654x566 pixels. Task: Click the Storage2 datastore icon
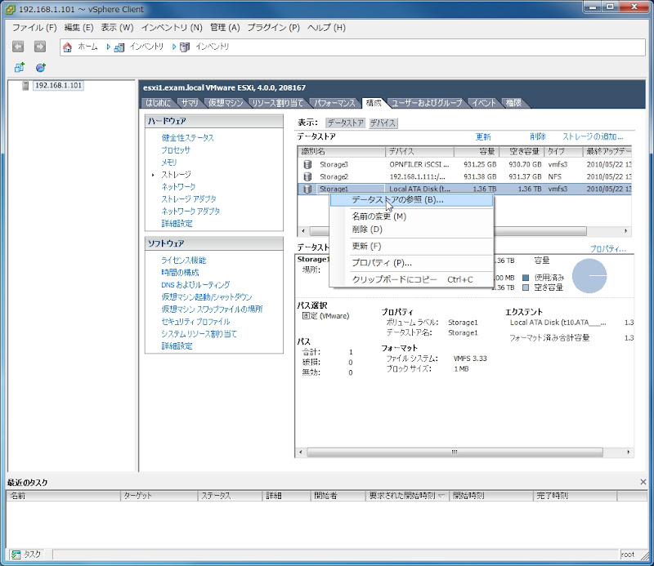coord(306,176)
